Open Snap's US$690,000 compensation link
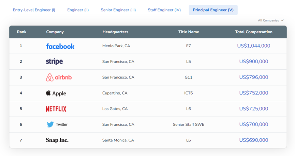Screen dimensions: 295x156 point(254,140)
